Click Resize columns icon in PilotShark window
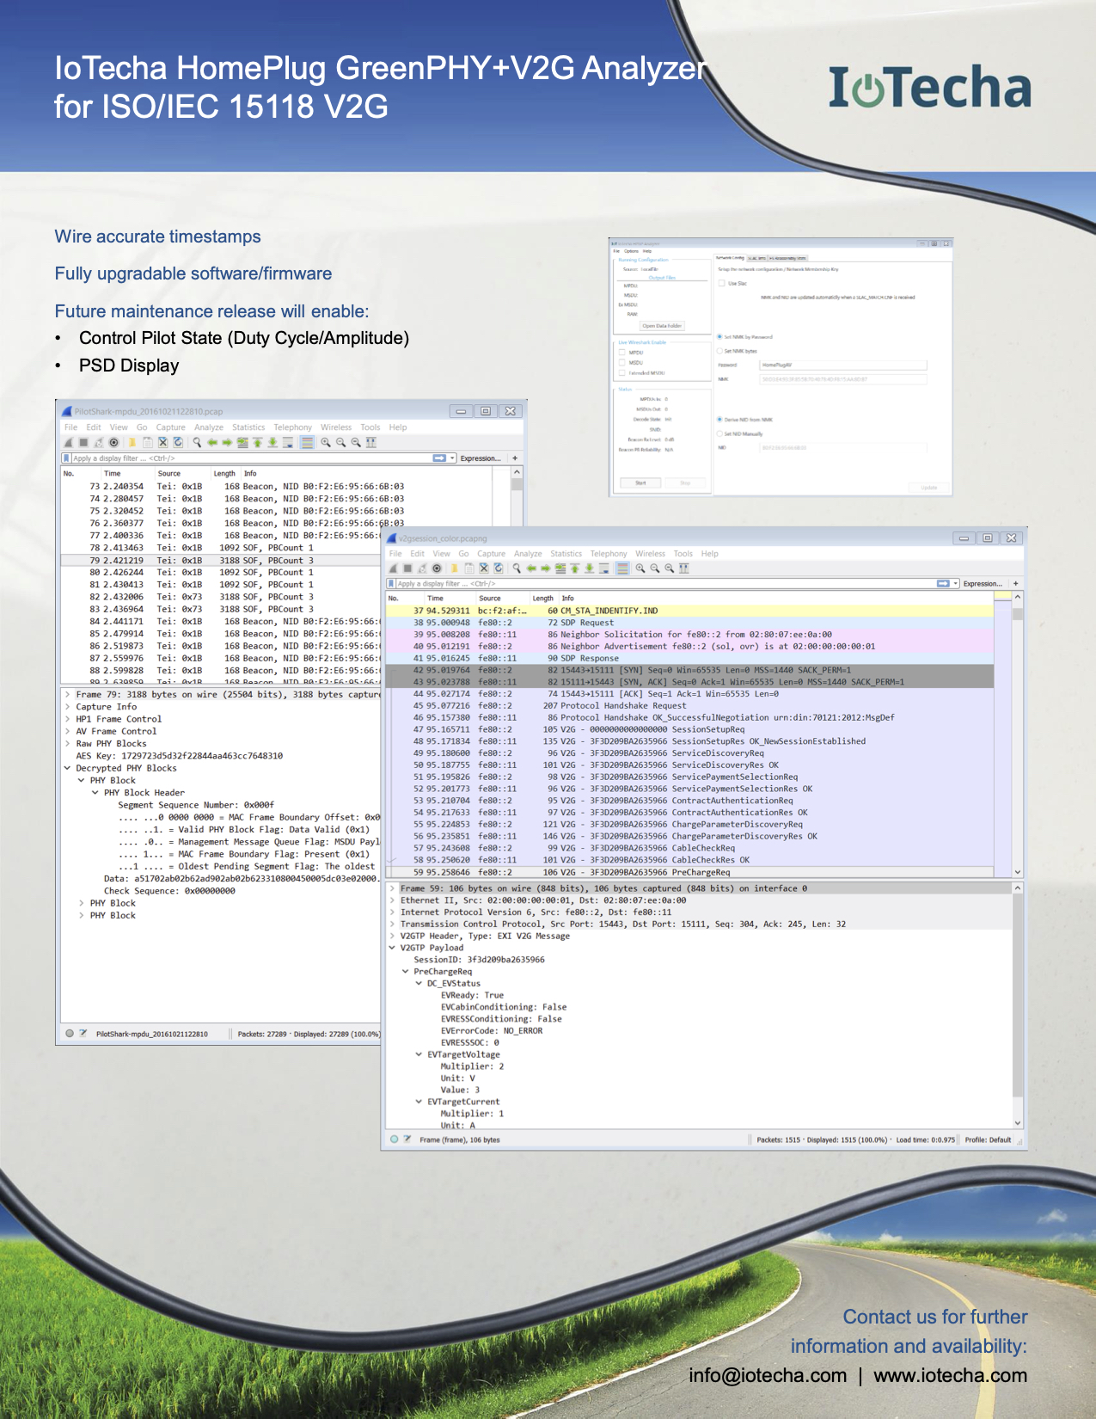This screenshot has width=1096, height=1419. (x=370, y=442)
